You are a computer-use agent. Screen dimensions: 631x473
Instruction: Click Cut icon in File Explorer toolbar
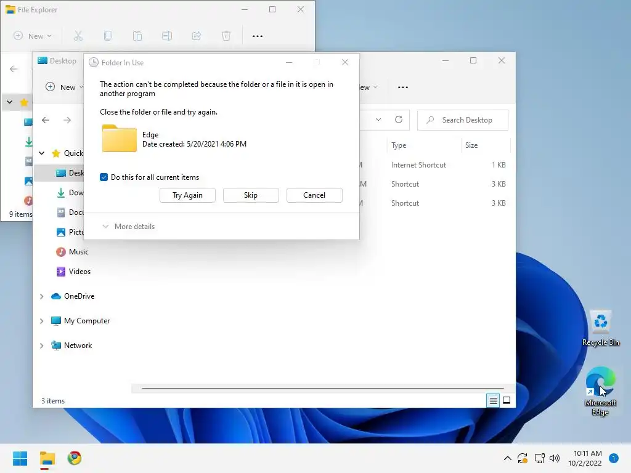tap(78, 36)
